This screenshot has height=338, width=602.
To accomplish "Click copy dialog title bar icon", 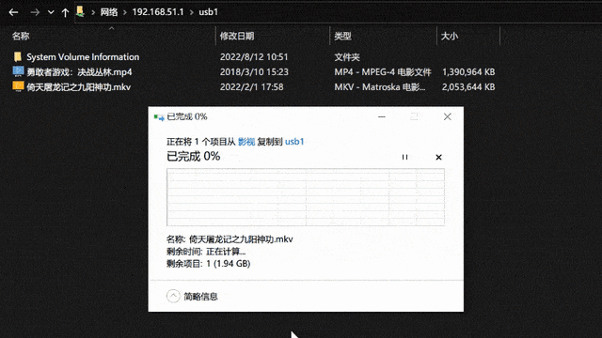I will [159, 116].
